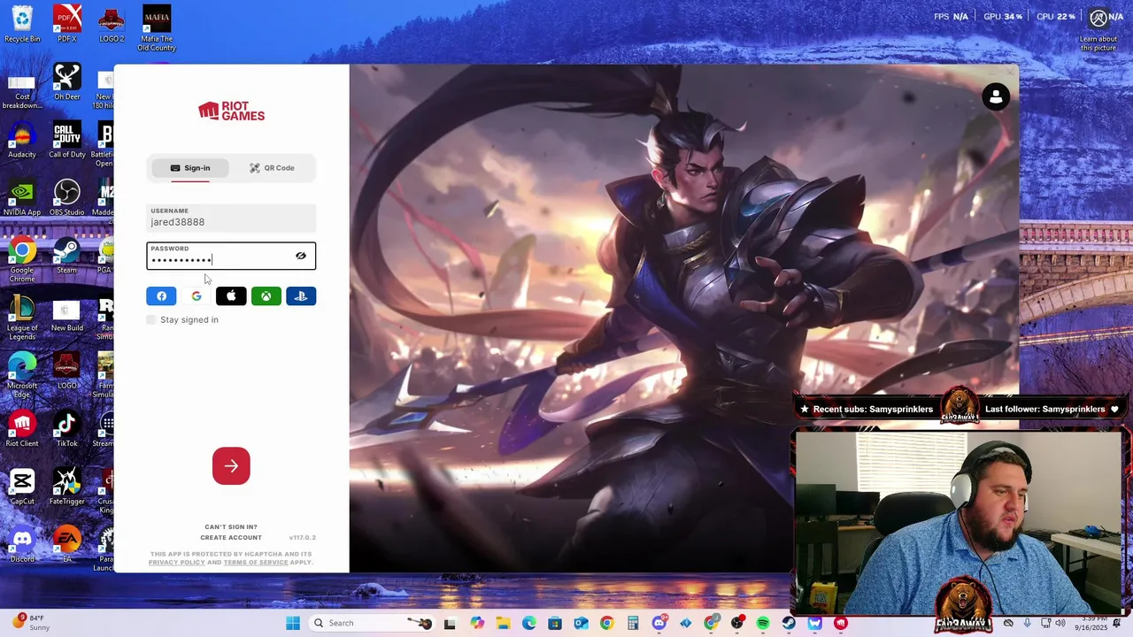
Task: Select Recycle Bin on the desktop
Action: [x=22, y=24]
